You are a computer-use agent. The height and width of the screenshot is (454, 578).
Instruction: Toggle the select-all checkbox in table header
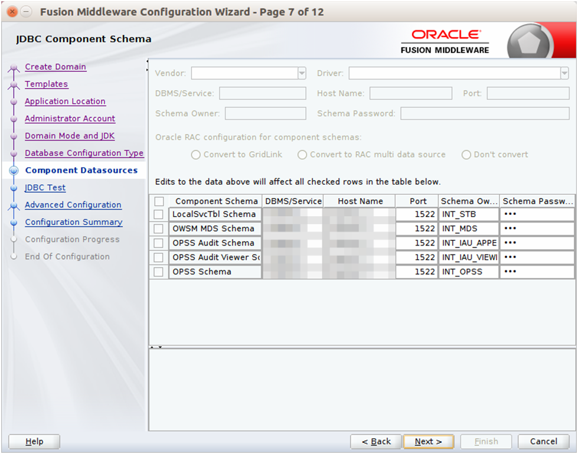(159, 201)
